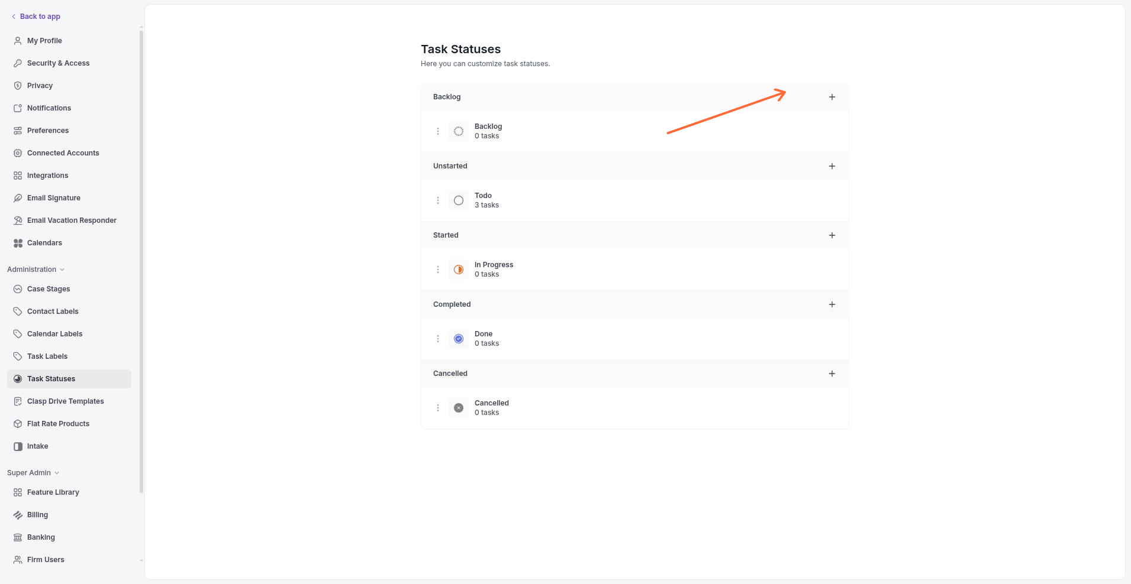This screenshot has height=584, width=1131.
Task: Click the empty circle Todo status icon
Action: pos(459,200)
